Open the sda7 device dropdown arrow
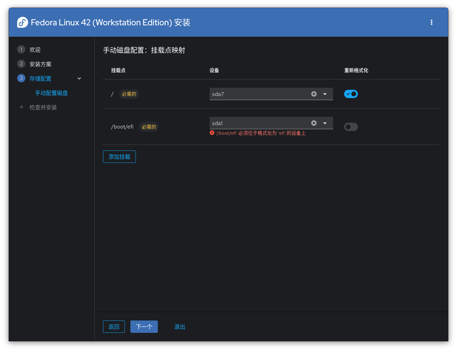The width and height of the screenshot is (457, 351). [325, 94]
